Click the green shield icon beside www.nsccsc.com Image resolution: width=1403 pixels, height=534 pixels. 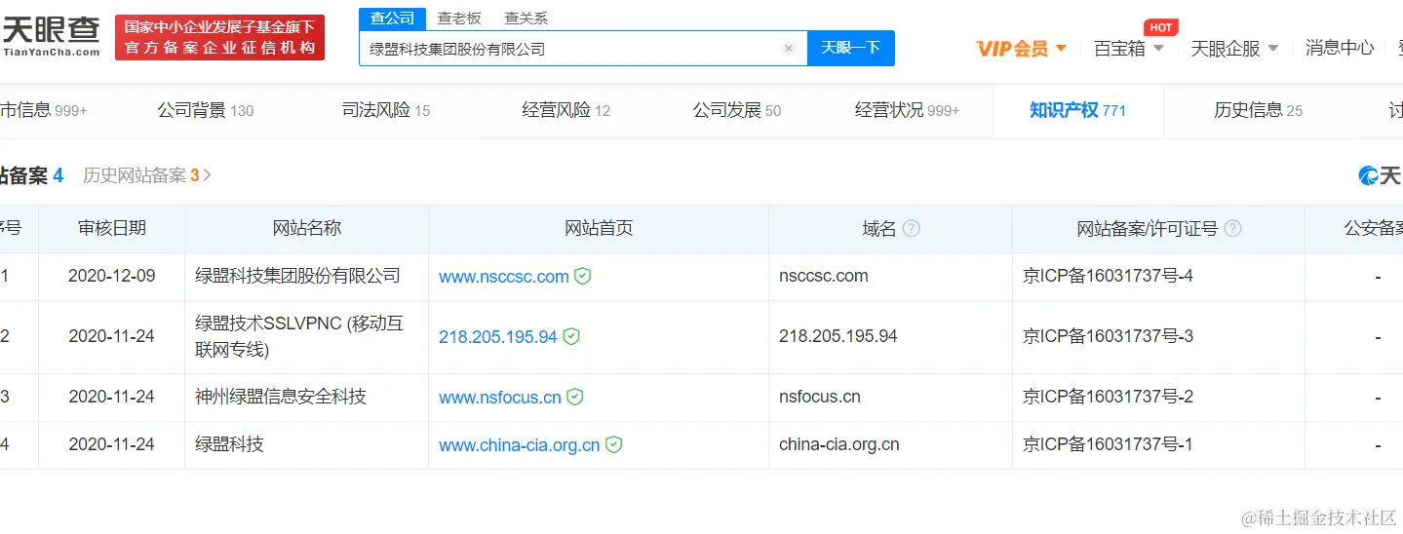pyautogui.click(x=582, y=276)
